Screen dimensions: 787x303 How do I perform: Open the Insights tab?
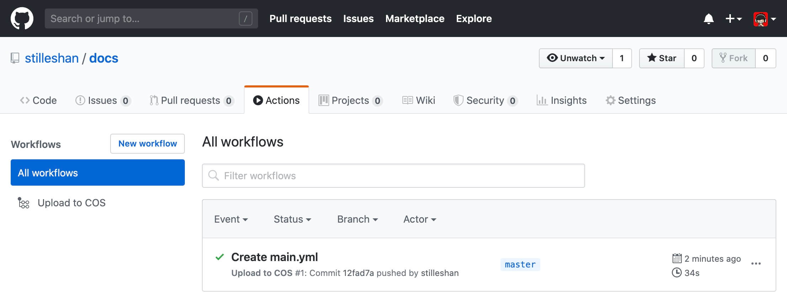point(562,100)
